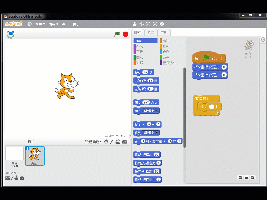This screenshot has height=200, width=267.
Task: Select the stage backdrop thumbnail
Action: pos(15,154)
